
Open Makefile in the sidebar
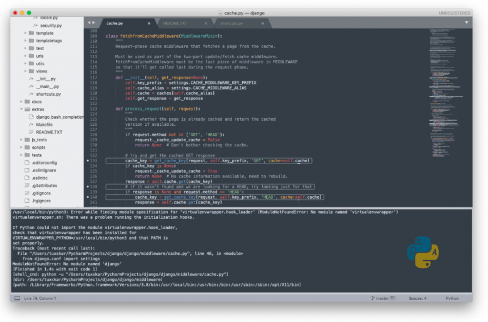pos(44,125)
